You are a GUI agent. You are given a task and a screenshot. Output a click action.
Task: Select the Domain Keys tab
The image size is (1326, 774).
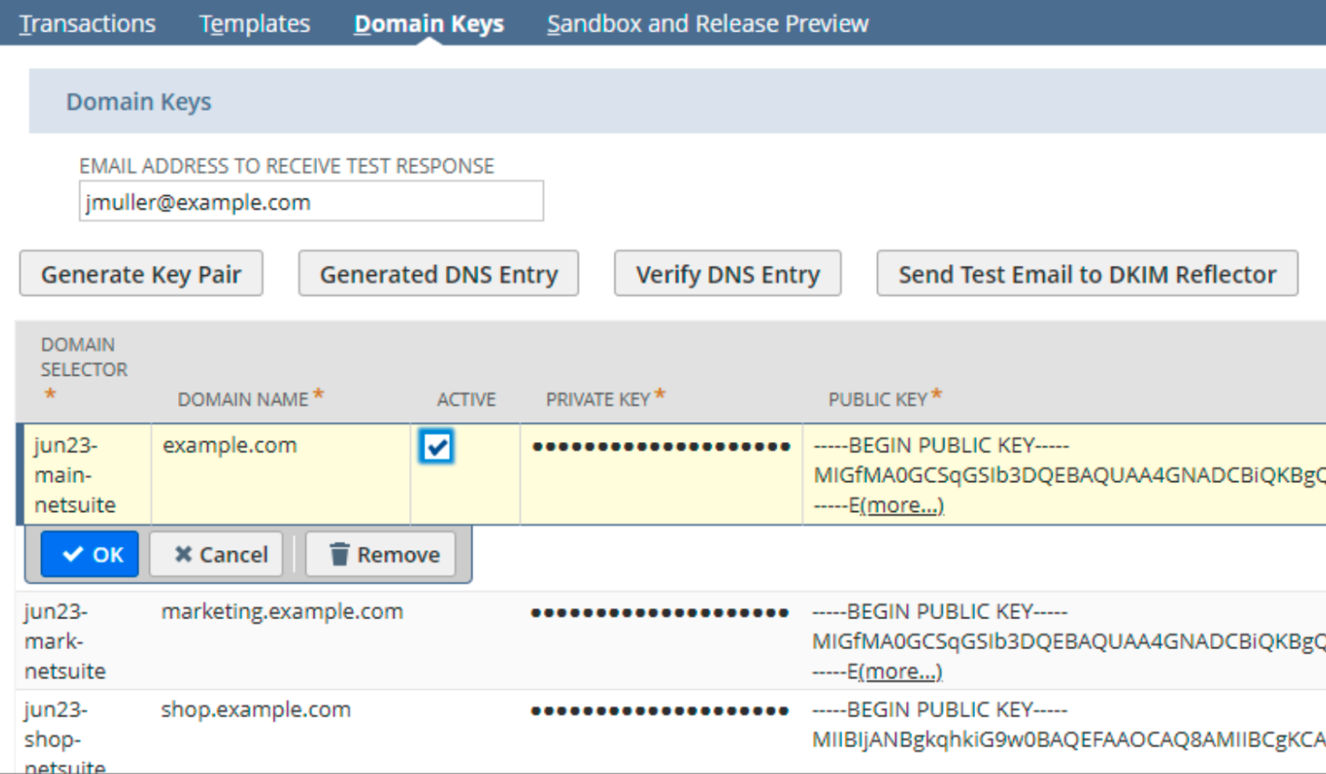tap(428, 23)
